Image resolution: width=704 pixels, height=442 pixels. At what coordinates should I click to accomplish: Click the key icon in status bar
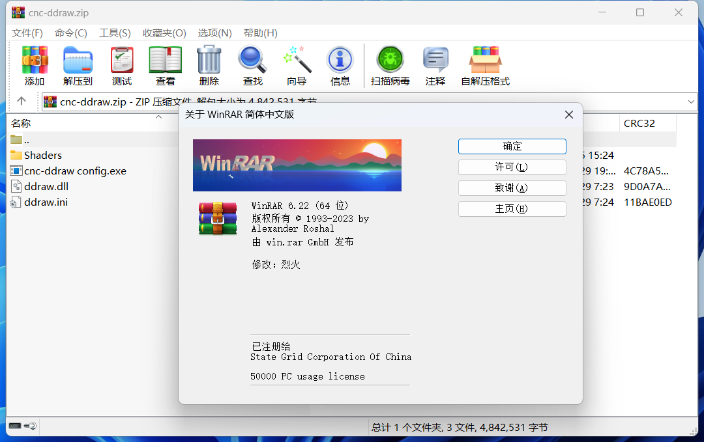click(30, 426)
